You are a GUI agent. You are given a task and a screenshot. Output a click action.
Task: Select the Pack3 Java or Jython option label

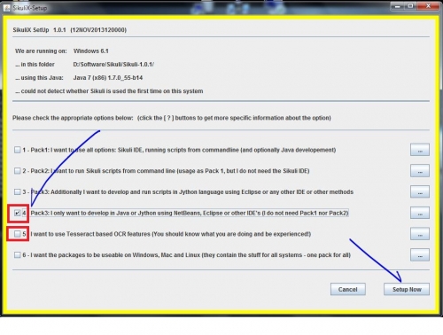coord(190,213)
